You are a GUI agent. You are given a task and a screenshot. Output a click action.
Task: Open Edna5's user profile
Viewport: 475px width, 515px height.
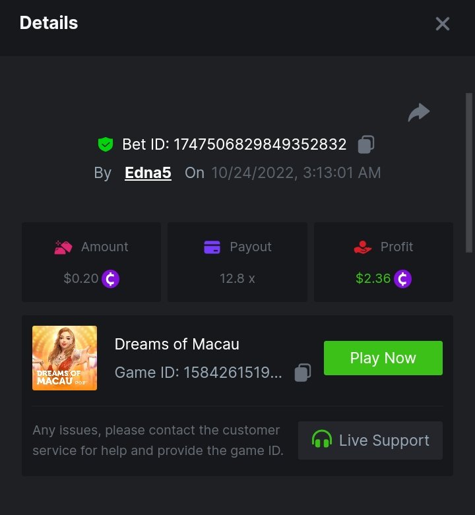[148, 173]
